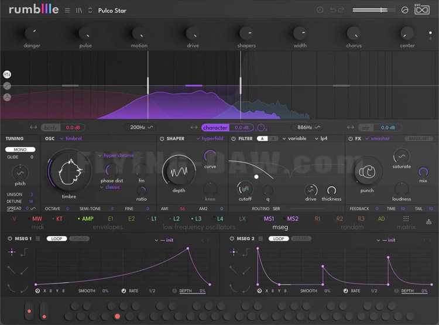Open the lp4 filter mode dropdown
439x325 pixels.
321,138
